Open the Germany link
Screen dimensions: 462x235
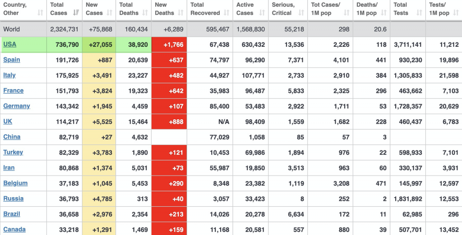(x=17, y=106)
